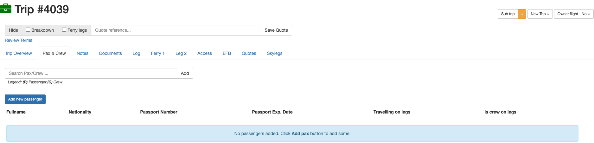This screenshot has height=143, width=594.
Task: Click the Sub trip button
Action: pos(508,14)
